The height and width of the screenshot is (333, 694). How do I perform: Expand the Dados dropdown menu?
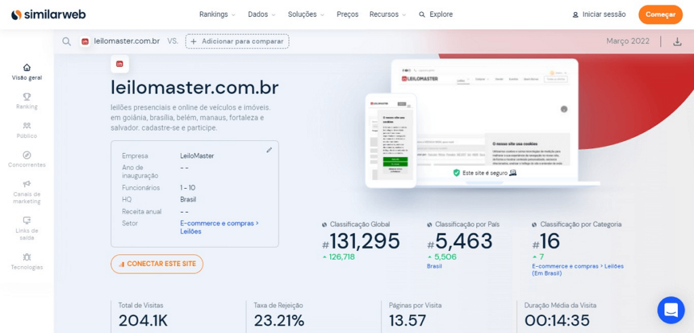[262, 14]
